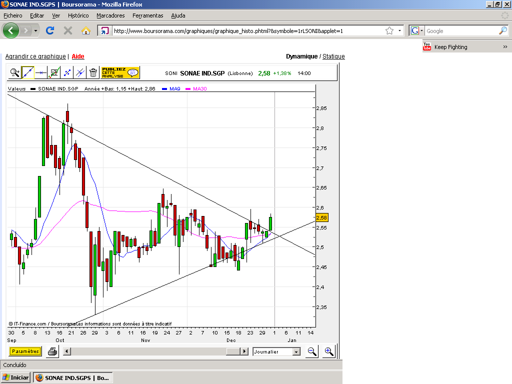The width and height of the screenshot is (512, 384).
Task: Click chart scrollbar left arrow
Action: coord(67,351)
